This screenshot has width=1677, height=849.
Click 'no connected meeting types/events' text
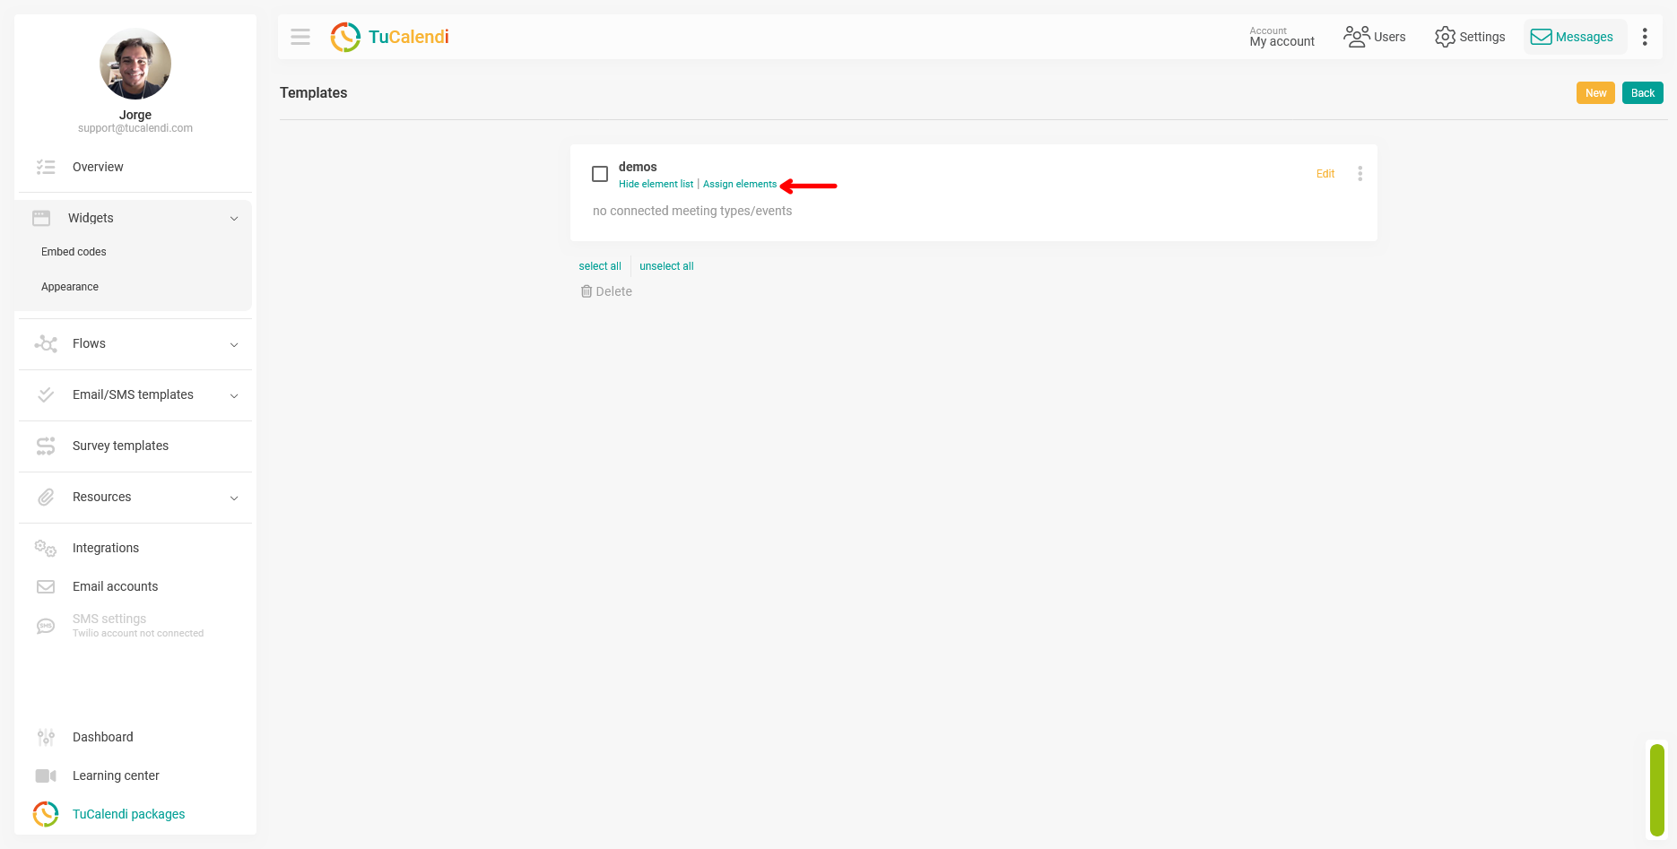[x=692, y=211]
